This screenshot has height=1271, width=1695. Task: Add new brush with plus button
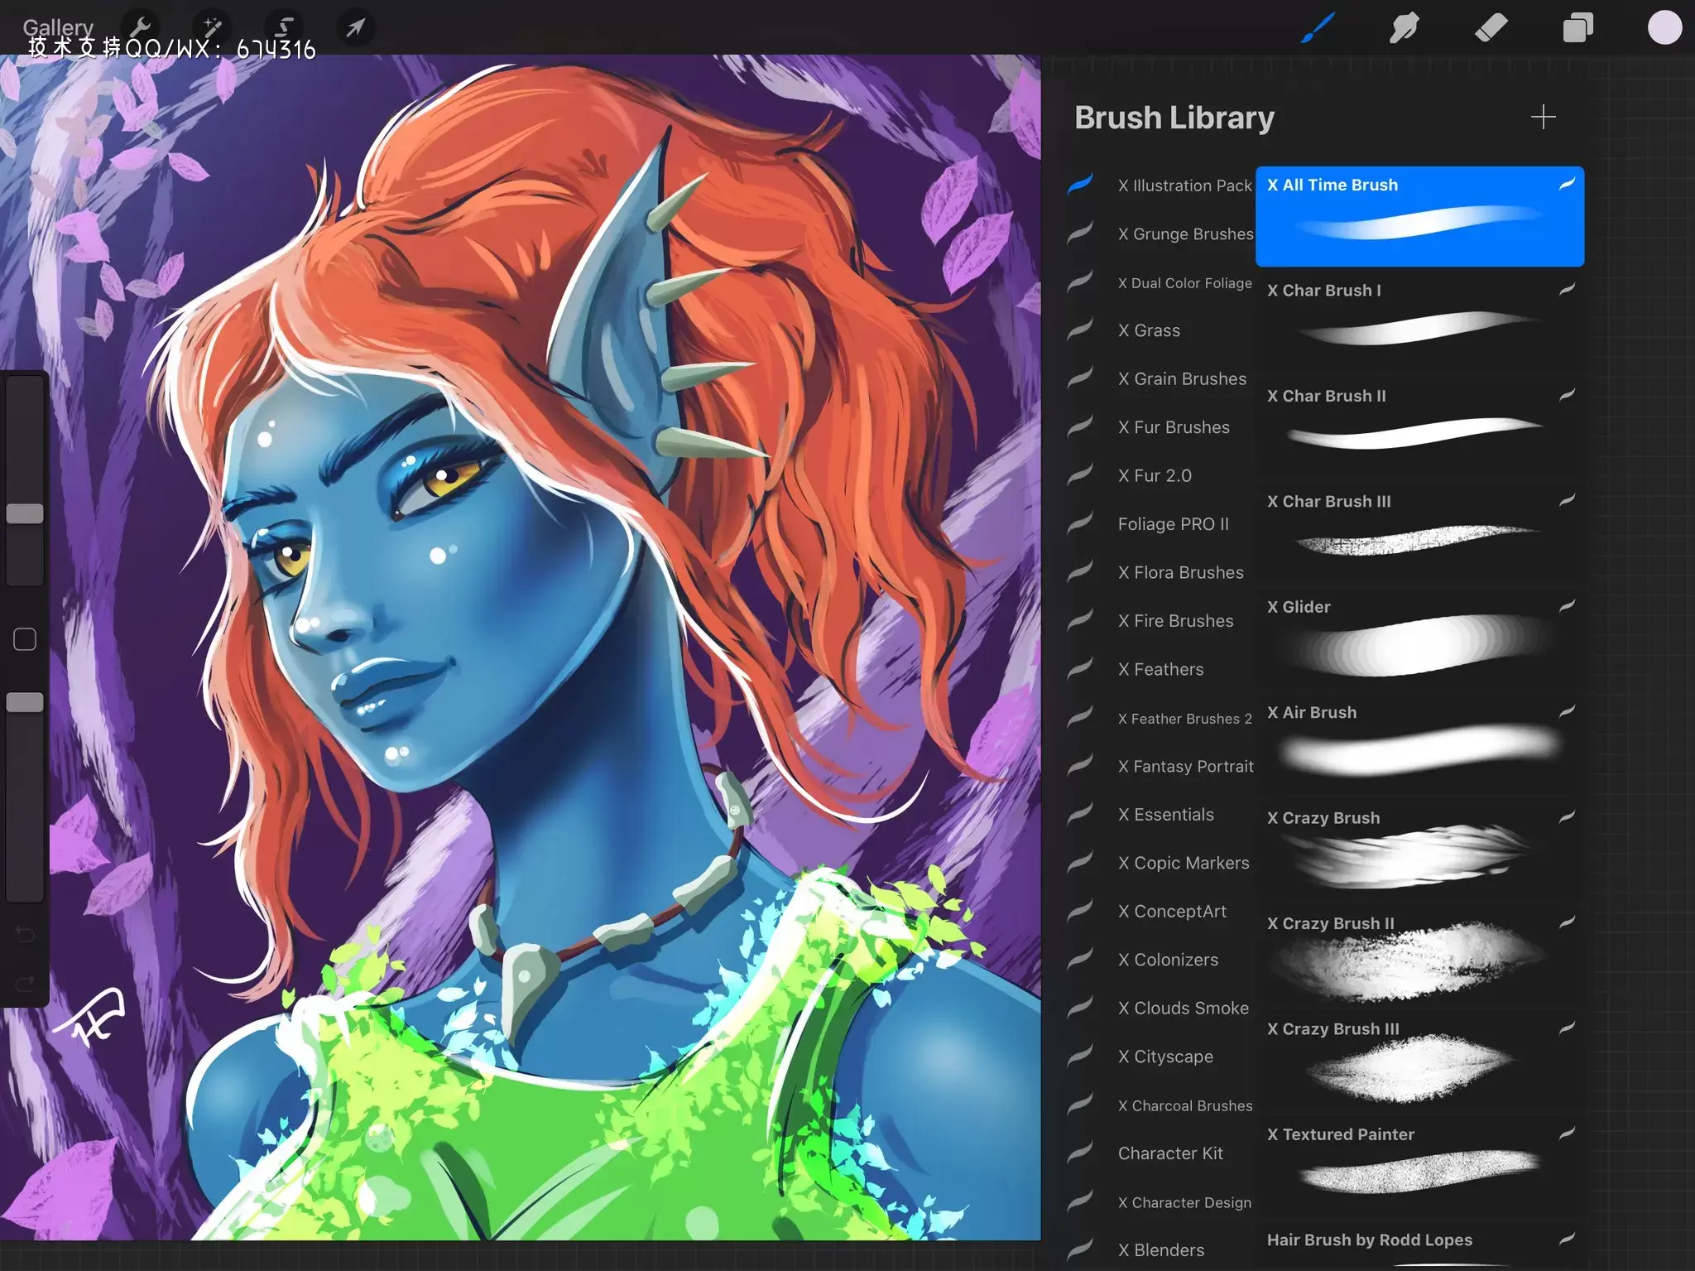click(x=1543, y=116)
